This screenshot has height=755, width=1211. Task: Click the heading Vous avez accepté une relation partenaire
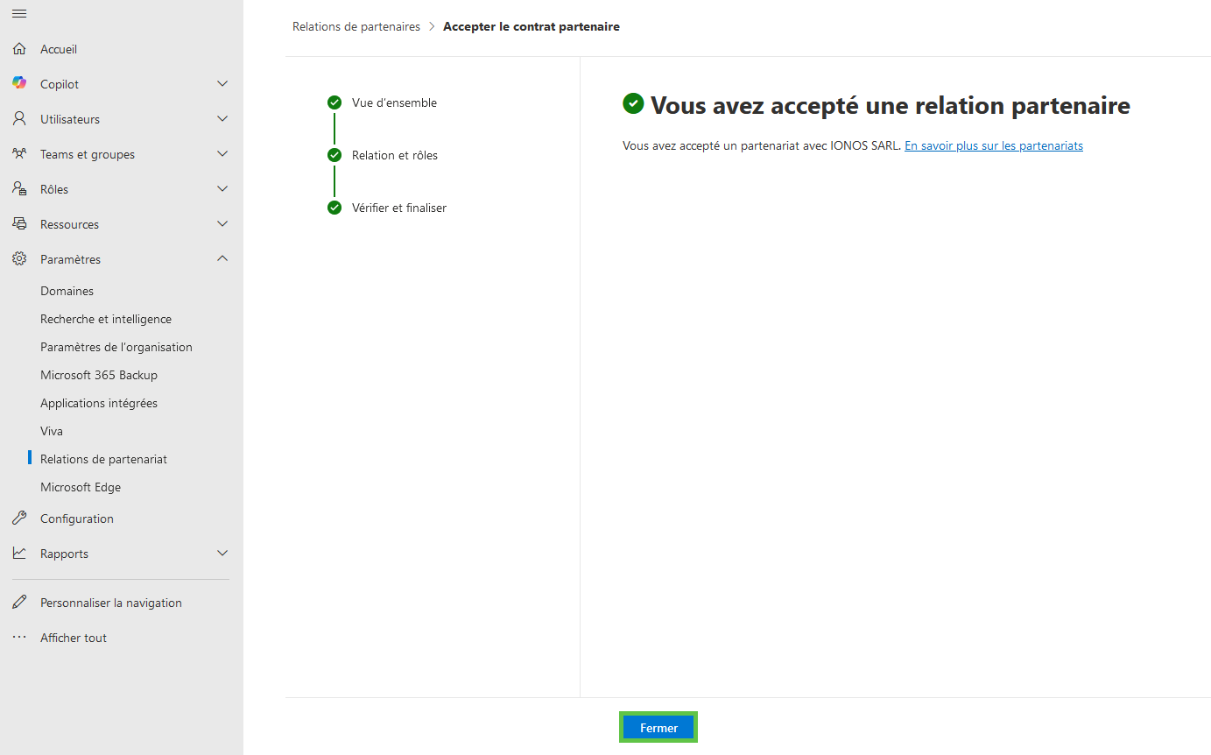(891, 106)
